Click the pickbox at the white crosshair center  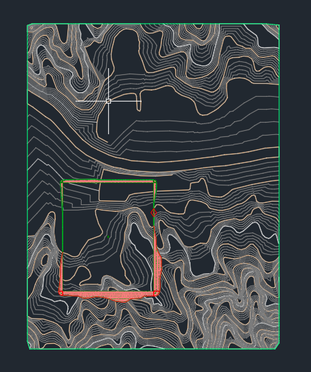coord(109,102)
